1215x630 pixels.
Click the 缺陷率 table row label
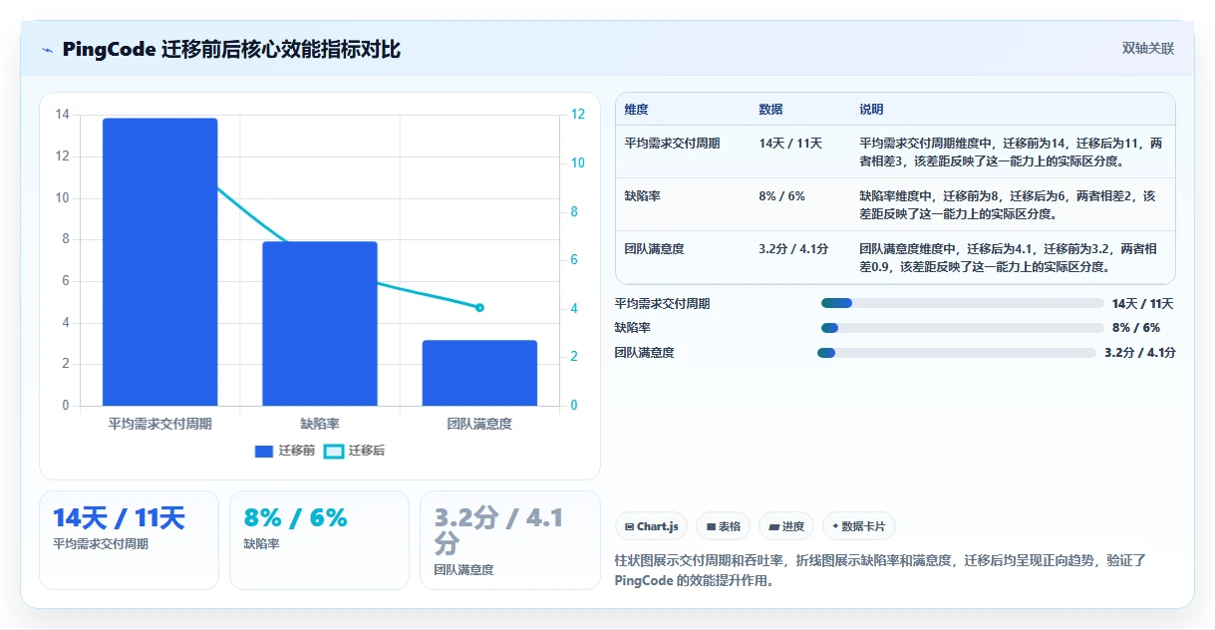[x=643, y=196]
